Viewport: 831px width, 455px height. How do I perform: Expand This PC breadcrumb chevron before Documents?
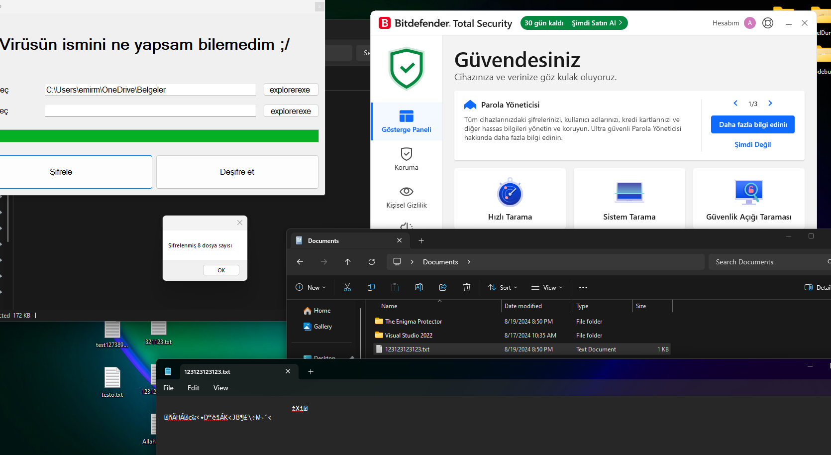click(412, 262)
